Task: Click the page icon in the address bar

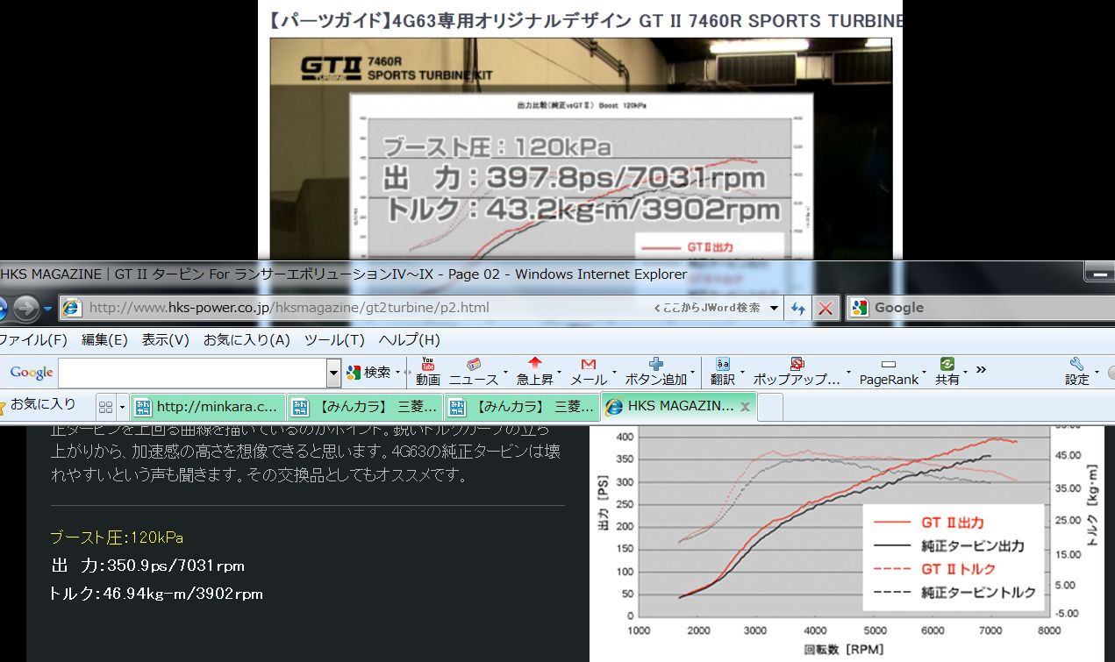Action: [x=73, y=308]
